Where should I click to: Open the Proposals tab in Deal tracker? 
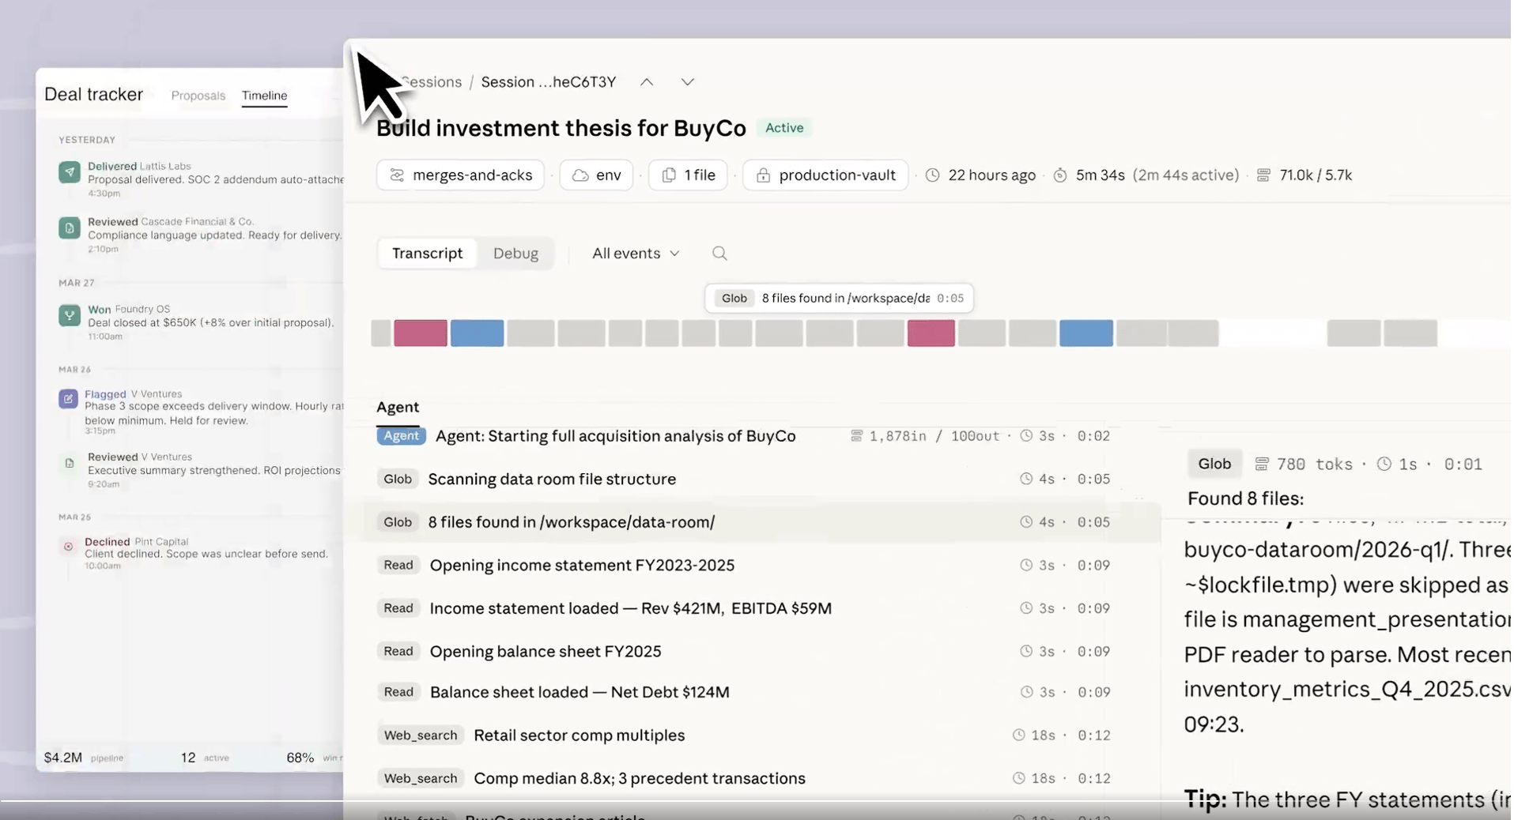tap(198, 96)
